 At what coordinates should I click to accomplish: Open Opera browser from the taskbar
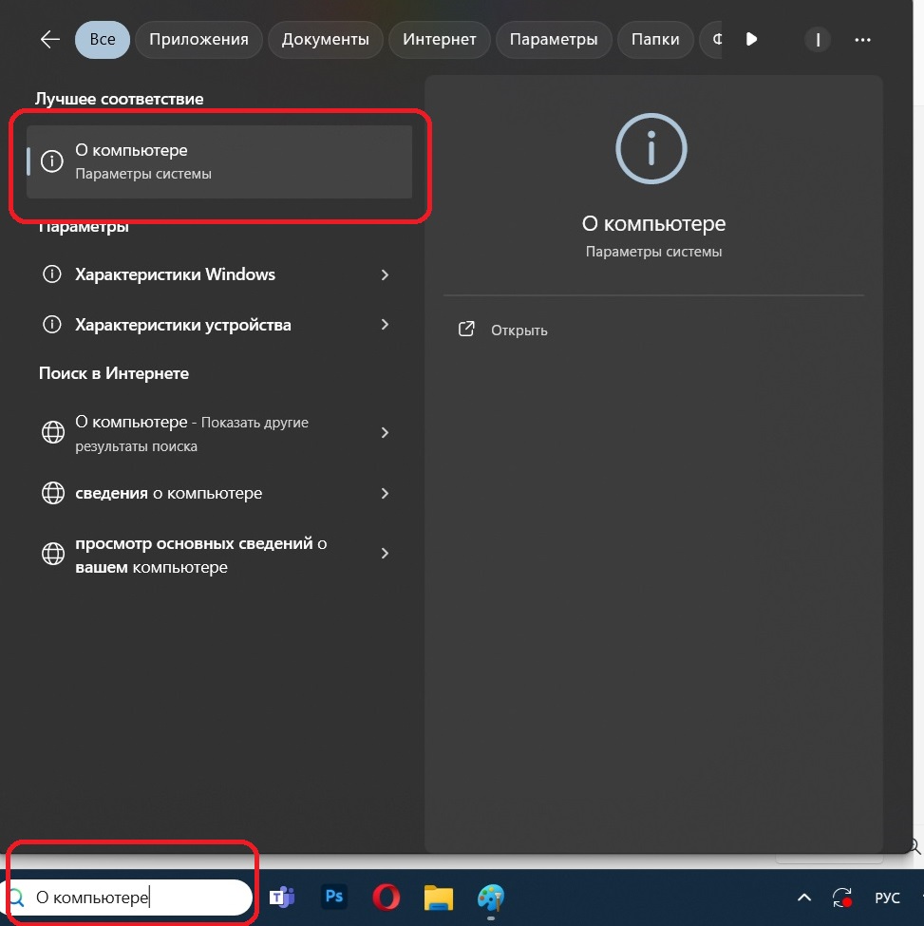[x=386, y=897]
